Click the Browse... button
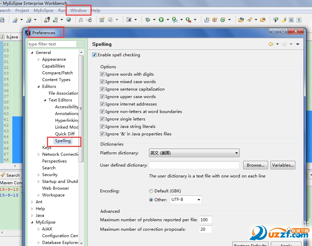312x246 pixels. point(255,165)
